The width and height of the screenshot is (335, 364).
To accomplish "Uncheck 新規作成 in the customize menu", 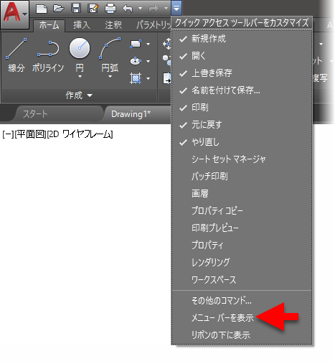I will click(242, 39).
